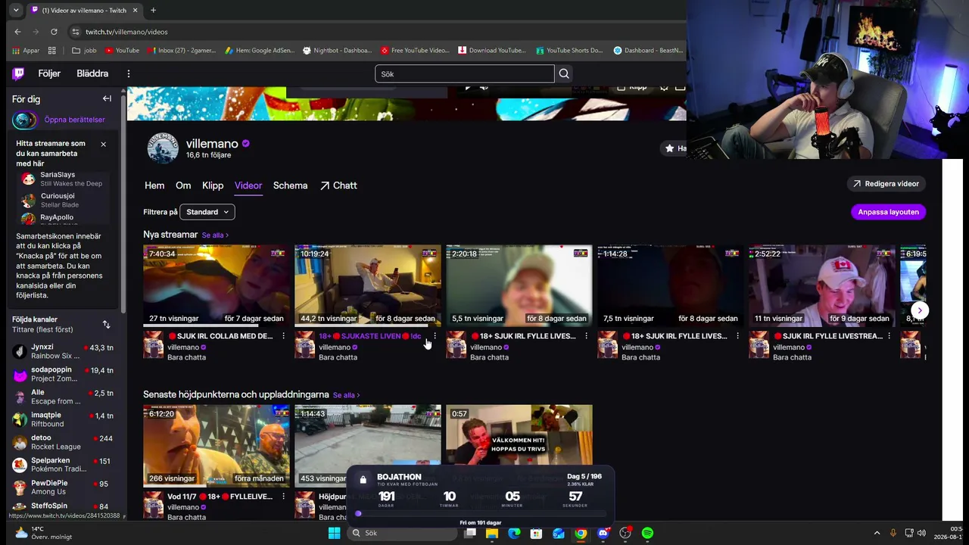Click Se alla next to Senaste höjdpunkterna

click(346, 395)
